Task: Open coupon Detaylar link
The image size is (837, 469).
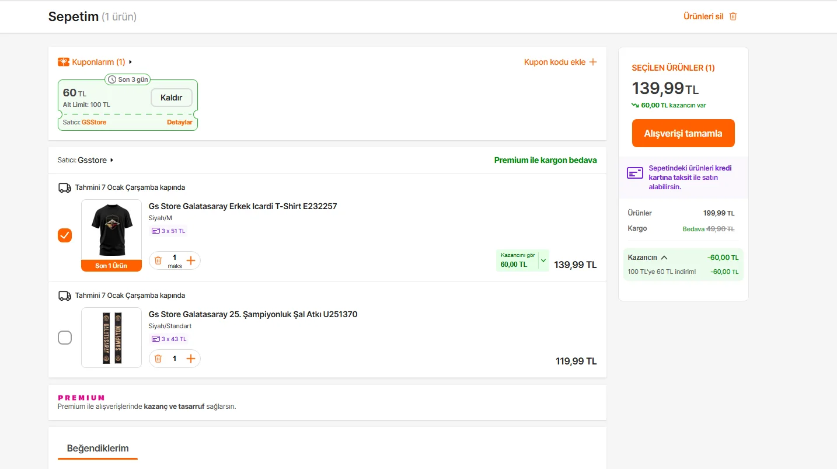Action: click(180, 122)
